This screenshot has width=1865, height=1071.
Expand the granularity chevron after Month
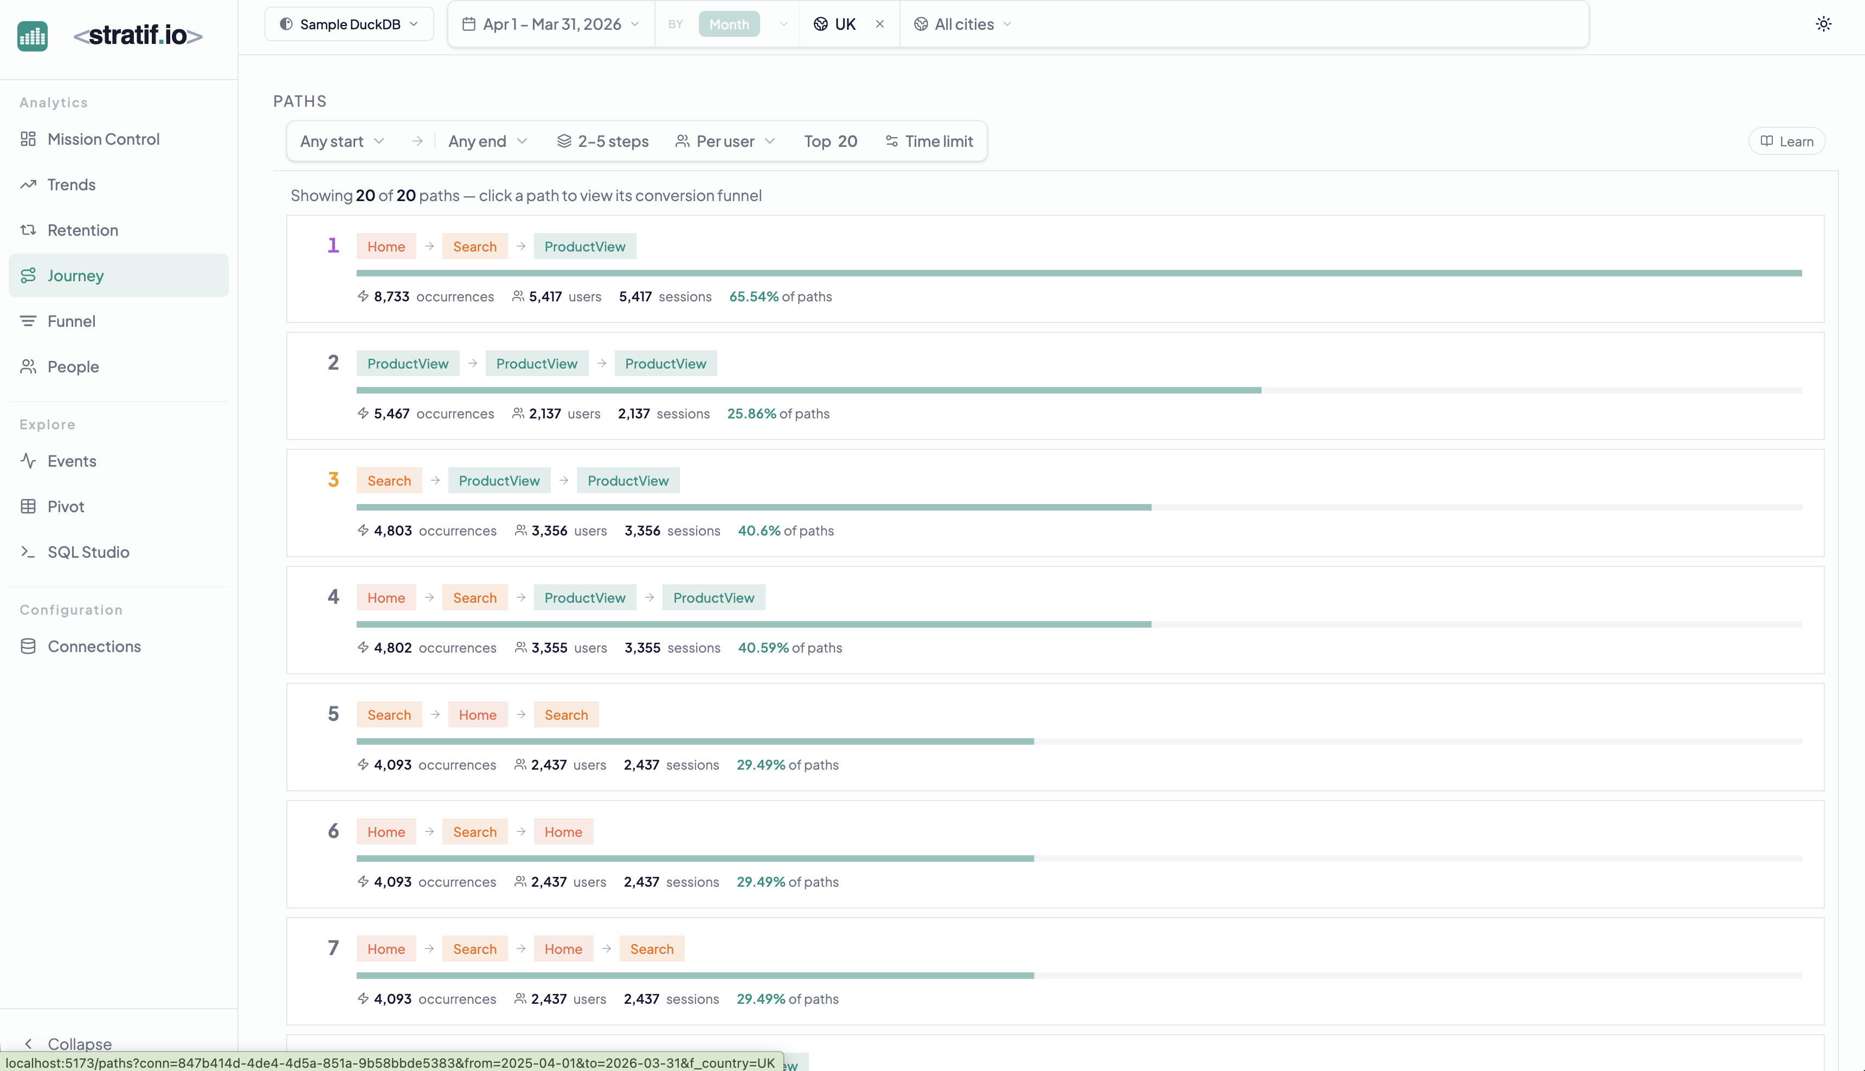[783, 24]
